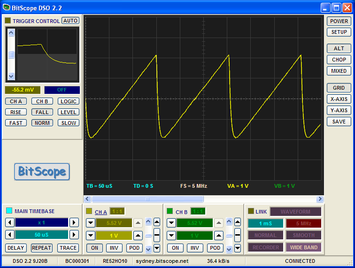Open CH A 5.52 V range dropdown arrow
This screenshot has height=268, width=355.
(x=91, y=223)
